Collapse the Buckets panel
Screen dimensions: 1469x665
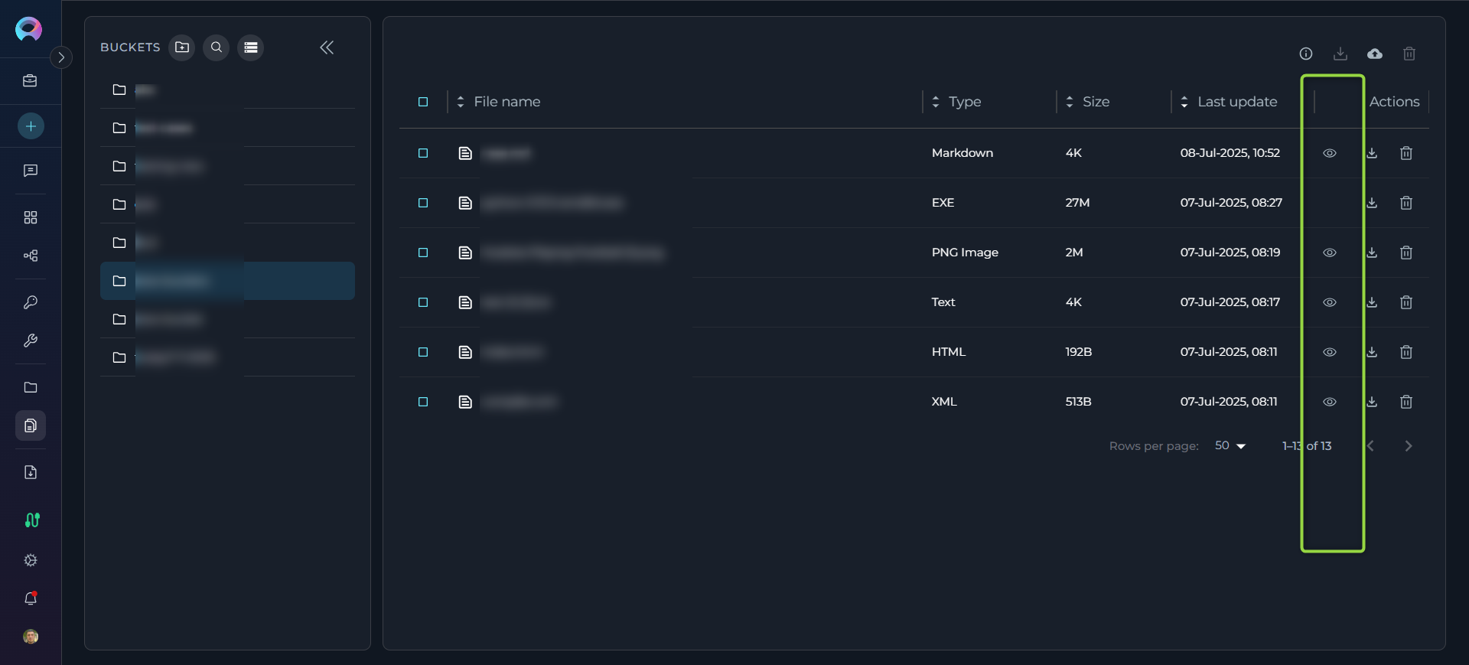coord(327,47)
